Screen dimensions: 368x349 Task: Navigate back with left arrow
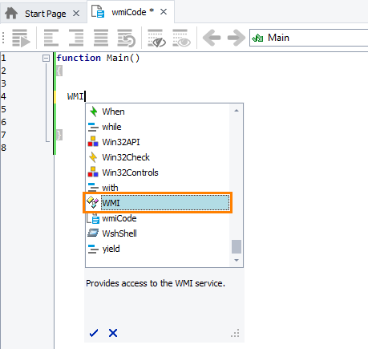tap(212, 38)
